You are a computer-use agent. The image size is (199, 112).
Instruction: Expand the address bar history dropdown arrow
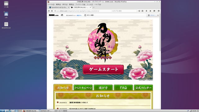pos(112,11)
